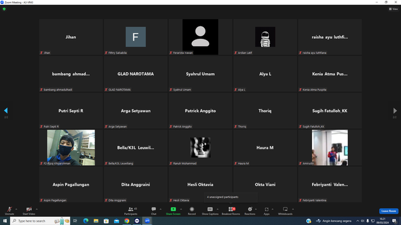Open the View layout menu

(x=393, y=9)
